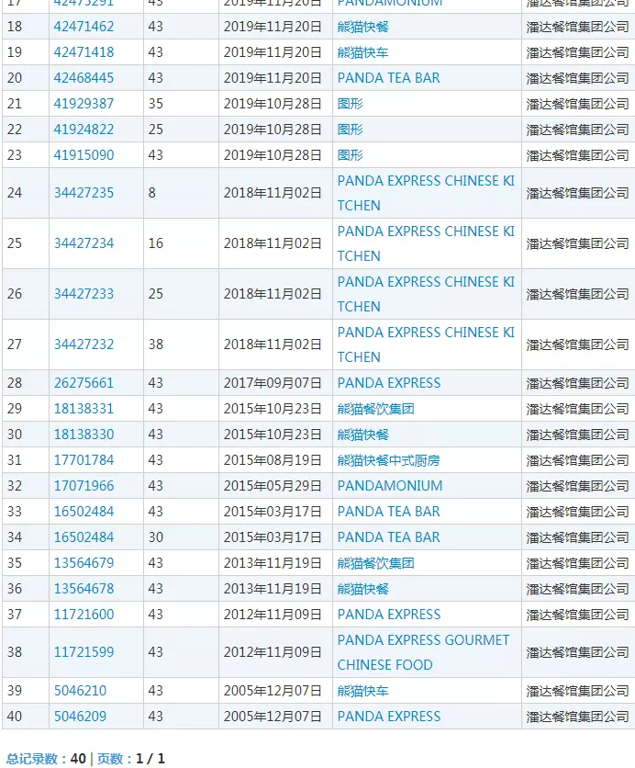Open registration number 26275661

[84, 383]
